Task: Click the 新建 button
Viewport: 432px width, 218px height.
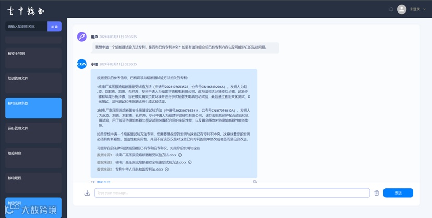Action: (54, 27)
